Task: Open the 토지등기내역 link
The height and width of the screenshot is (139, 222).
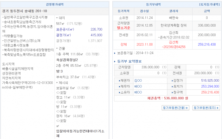Action: click(x=210, y=4)
